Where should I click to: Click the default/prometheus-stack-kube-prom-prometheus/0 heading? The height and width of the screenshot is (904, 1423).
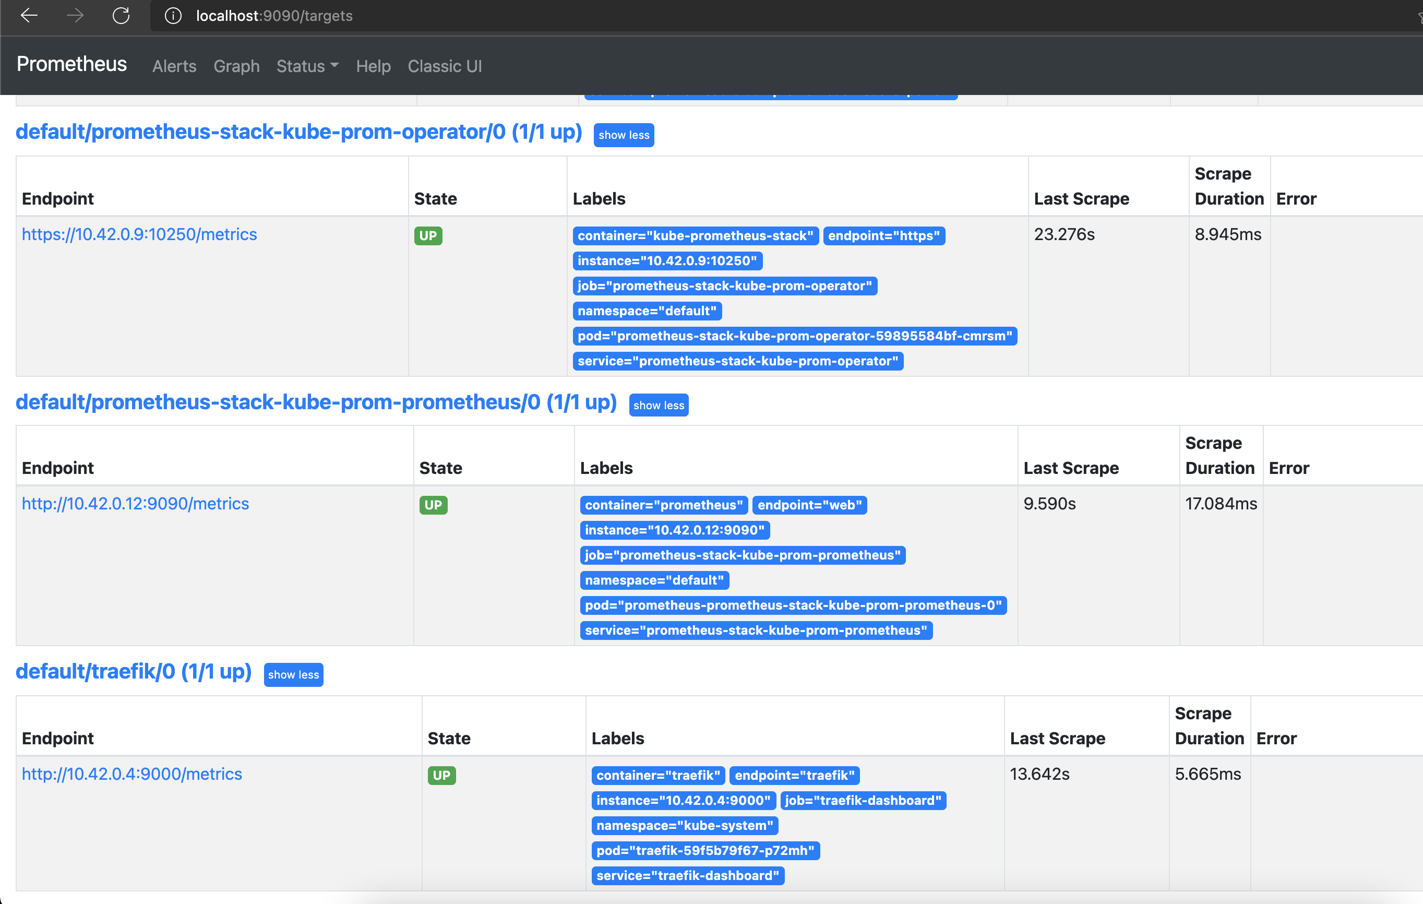[316, 402]
